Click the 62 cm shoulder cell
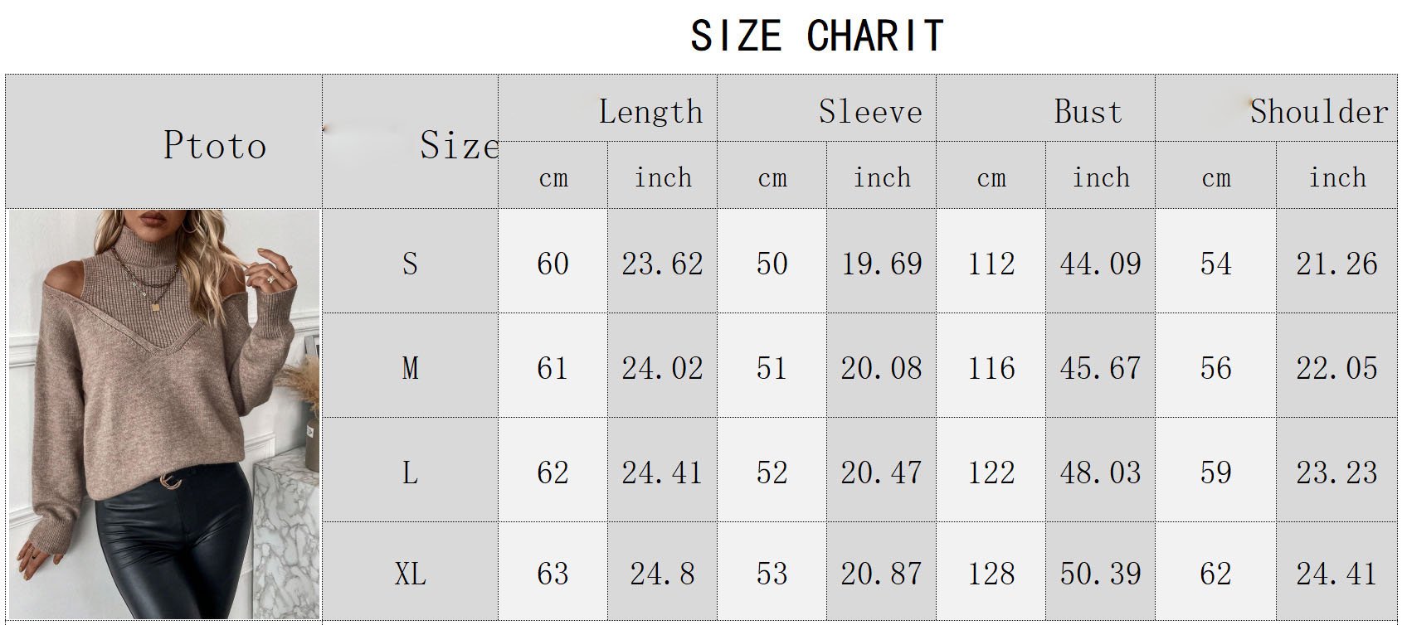 click(1215, 574)
